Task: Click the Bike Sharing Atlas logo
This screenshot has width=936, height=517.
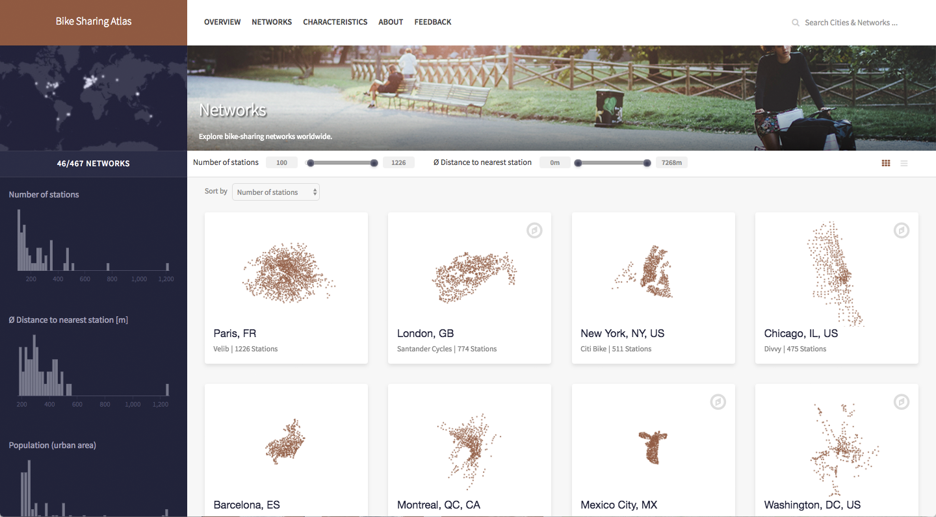Action: click(x=94, y=21)
